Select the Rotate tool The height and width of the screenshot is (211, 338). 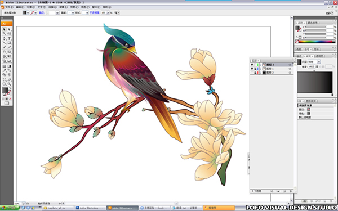pos(4,52)
